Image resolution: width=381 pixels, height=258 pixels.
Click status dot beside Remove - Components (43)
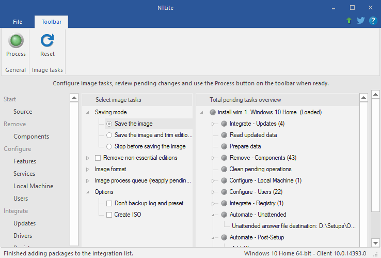click(224, 158)
